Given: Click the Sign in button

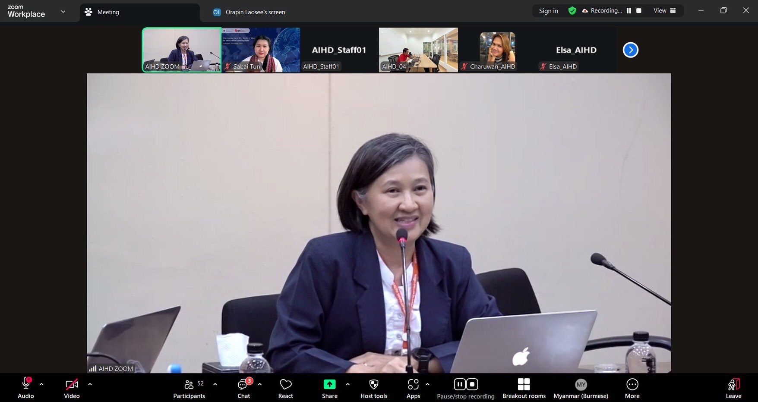Looking at the screenshot, I should pyautogui.click(x=548, y=11).
